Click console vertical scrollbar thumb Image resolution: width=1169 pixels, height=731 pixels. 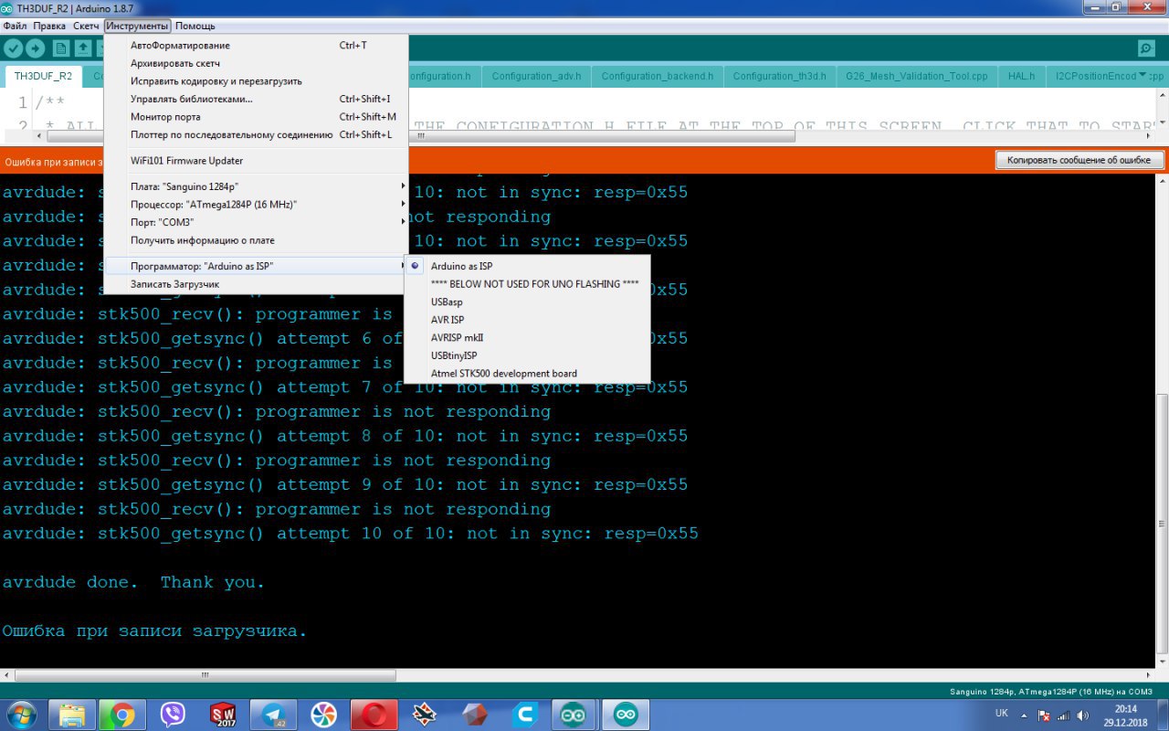pos(1162,525)
